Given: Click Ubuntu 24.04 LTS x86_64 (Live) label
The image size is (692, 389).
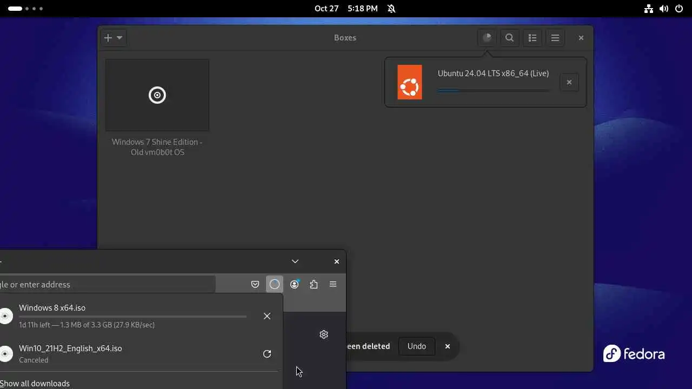Looking at the screenshot, I should [x=493, y=73].
